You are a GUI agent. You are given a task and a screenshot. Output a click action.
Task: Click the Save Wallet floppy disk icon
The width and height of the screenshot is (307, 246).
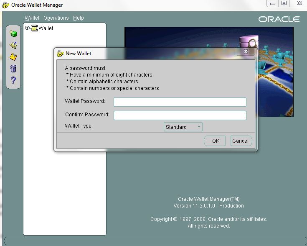point(13,57)
